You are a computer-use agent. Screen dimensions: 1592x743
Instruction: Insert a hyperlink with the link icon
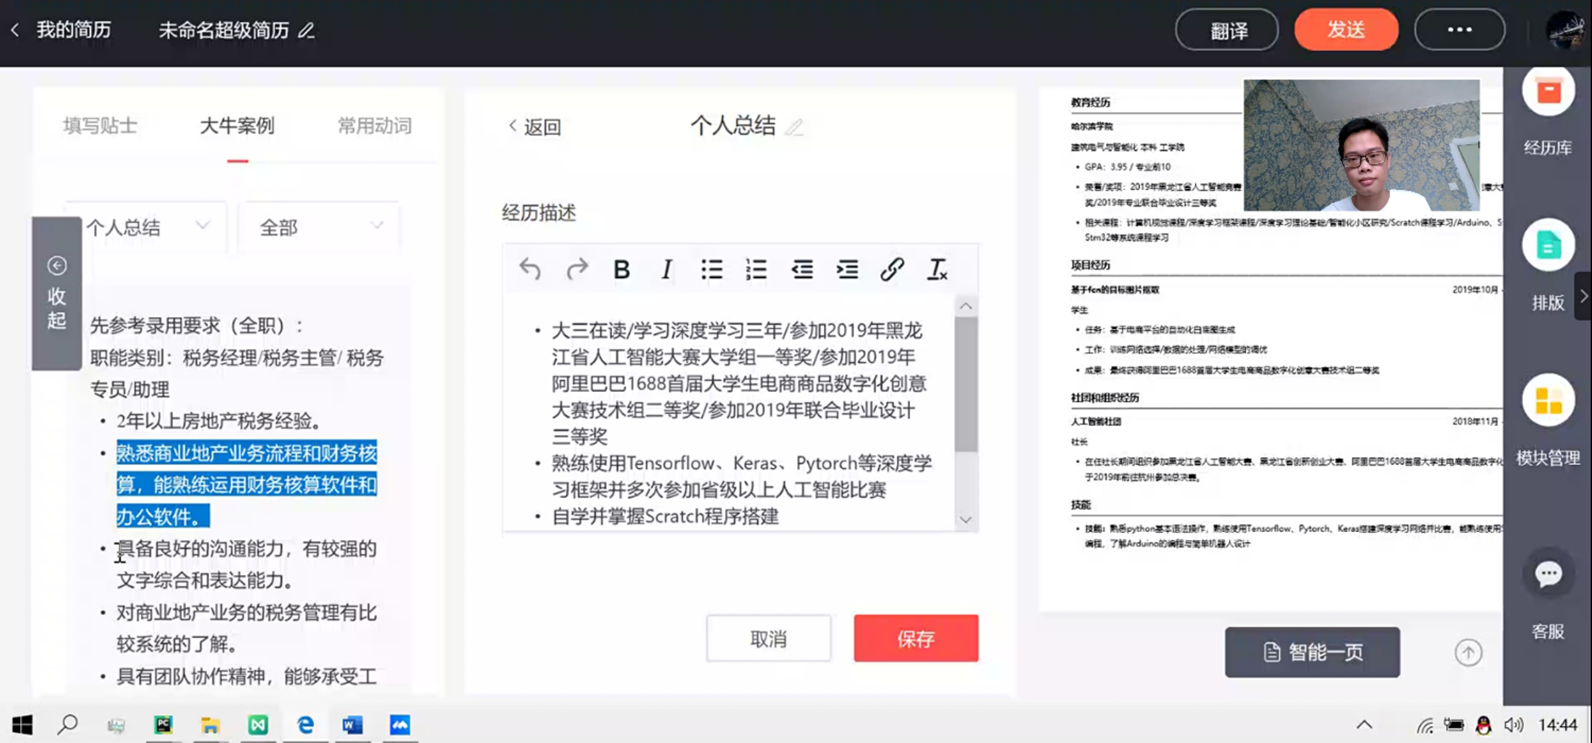(892, 269)
